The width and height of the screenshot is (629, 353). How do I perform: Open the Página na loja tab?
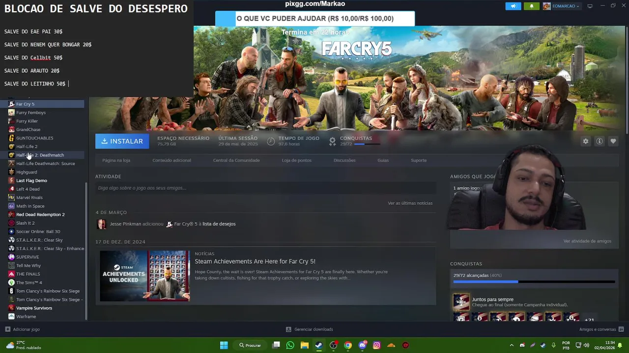click(x=116, y=160)
